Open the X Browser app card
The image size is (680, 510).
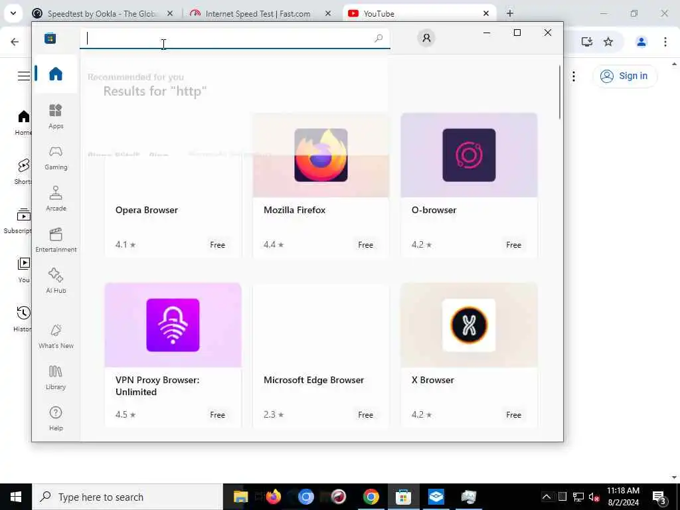(x=469, y=355)
